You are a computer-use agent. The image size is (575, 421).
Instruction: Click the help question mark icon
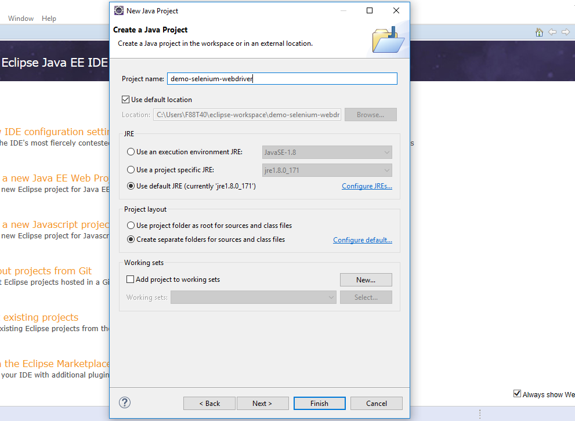(x=125, y=402)
